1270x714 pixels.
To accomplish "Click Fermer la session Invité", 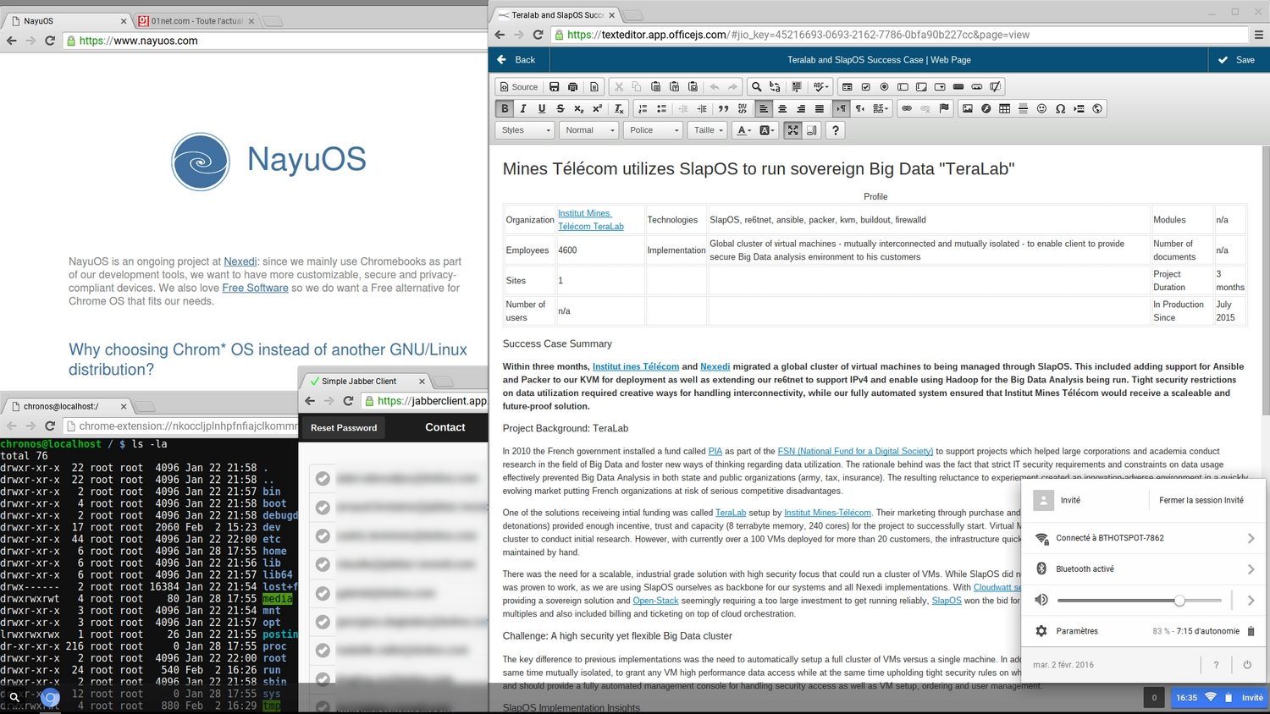I will [1201, 500].
